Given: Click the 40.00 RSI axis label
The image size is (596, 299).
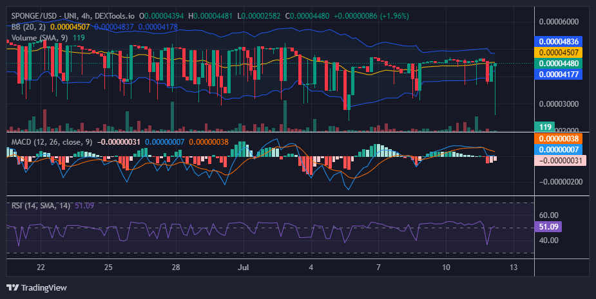Looking at the screenshot, I should click(548, 240).
